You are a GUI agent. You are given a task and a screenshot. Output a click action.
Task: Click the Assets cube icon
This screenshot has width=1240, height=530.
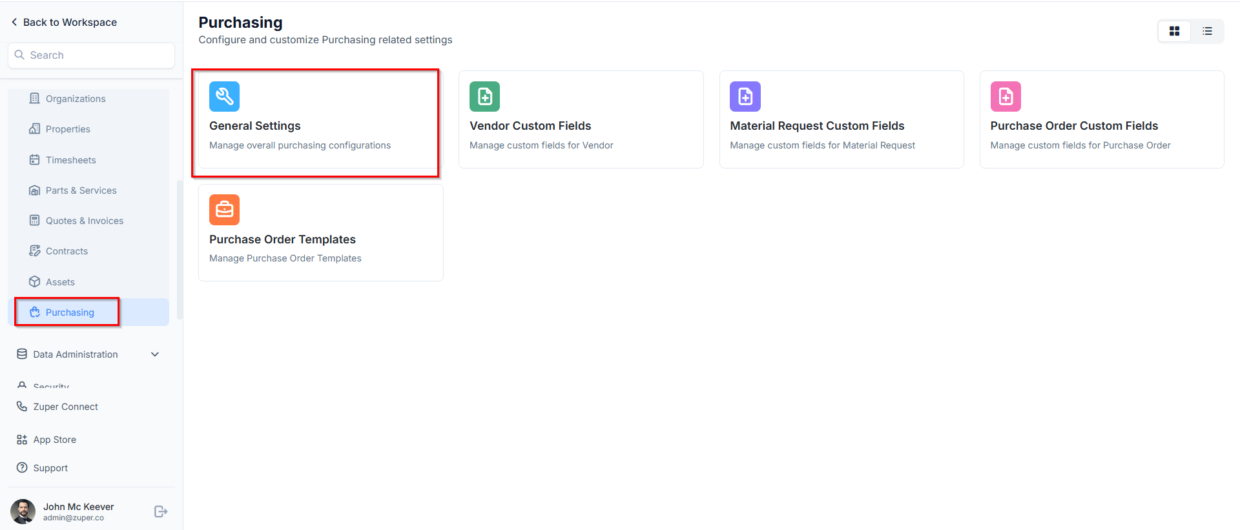click(35, 282)
